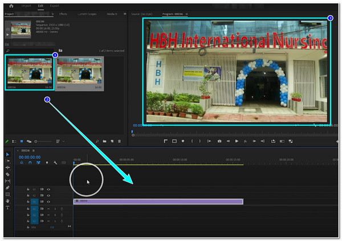The width and height of the screenshot is (342, 241).
Task: Expand hidden panel tabs with double chevron
Action: tap(125, 14)
